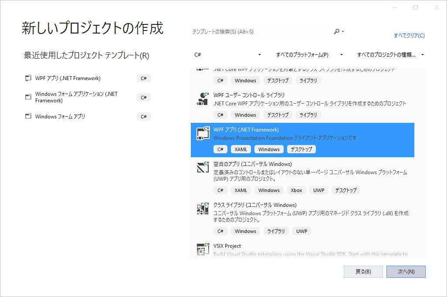This screenshot has height=297, width=447.
Task: Open the すべてのプロジェクトの種類 dropdown
Action: 390,55
